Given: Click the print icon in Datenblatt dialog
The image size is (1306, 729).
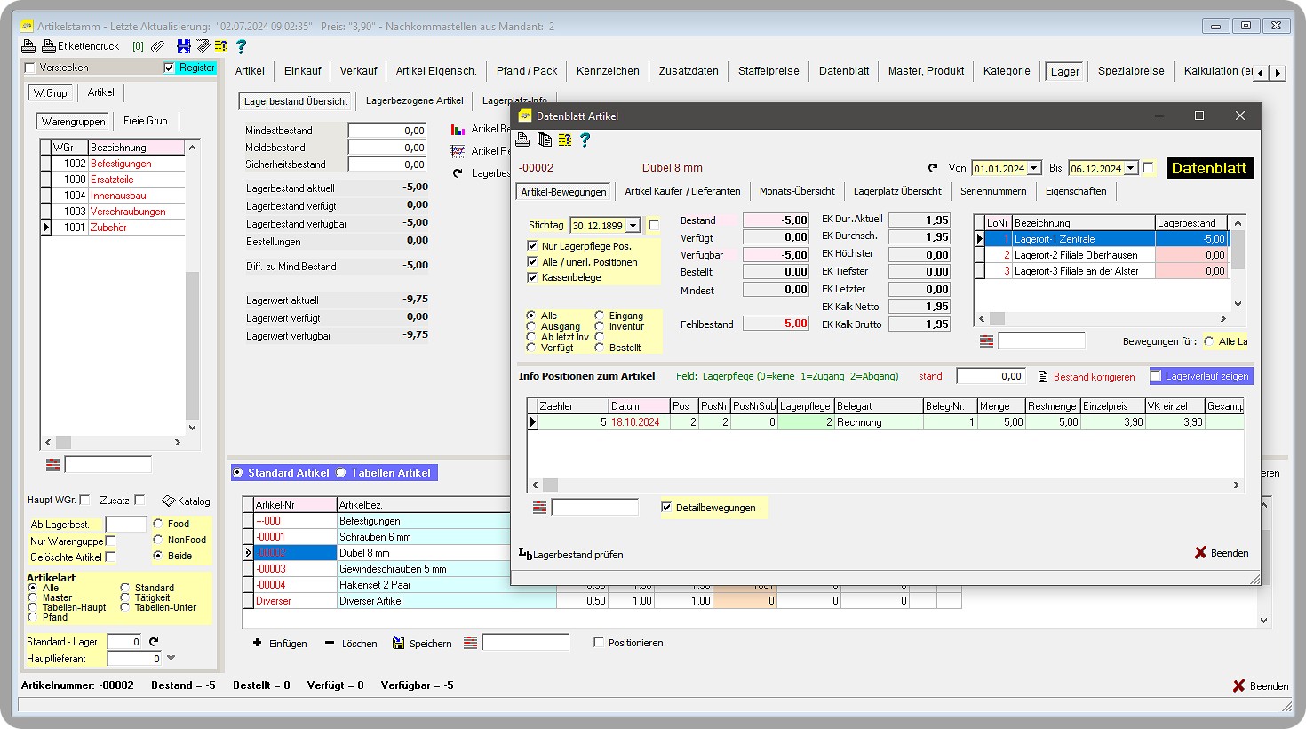Looking at the screenshot, I should click(x=523, y=140).
